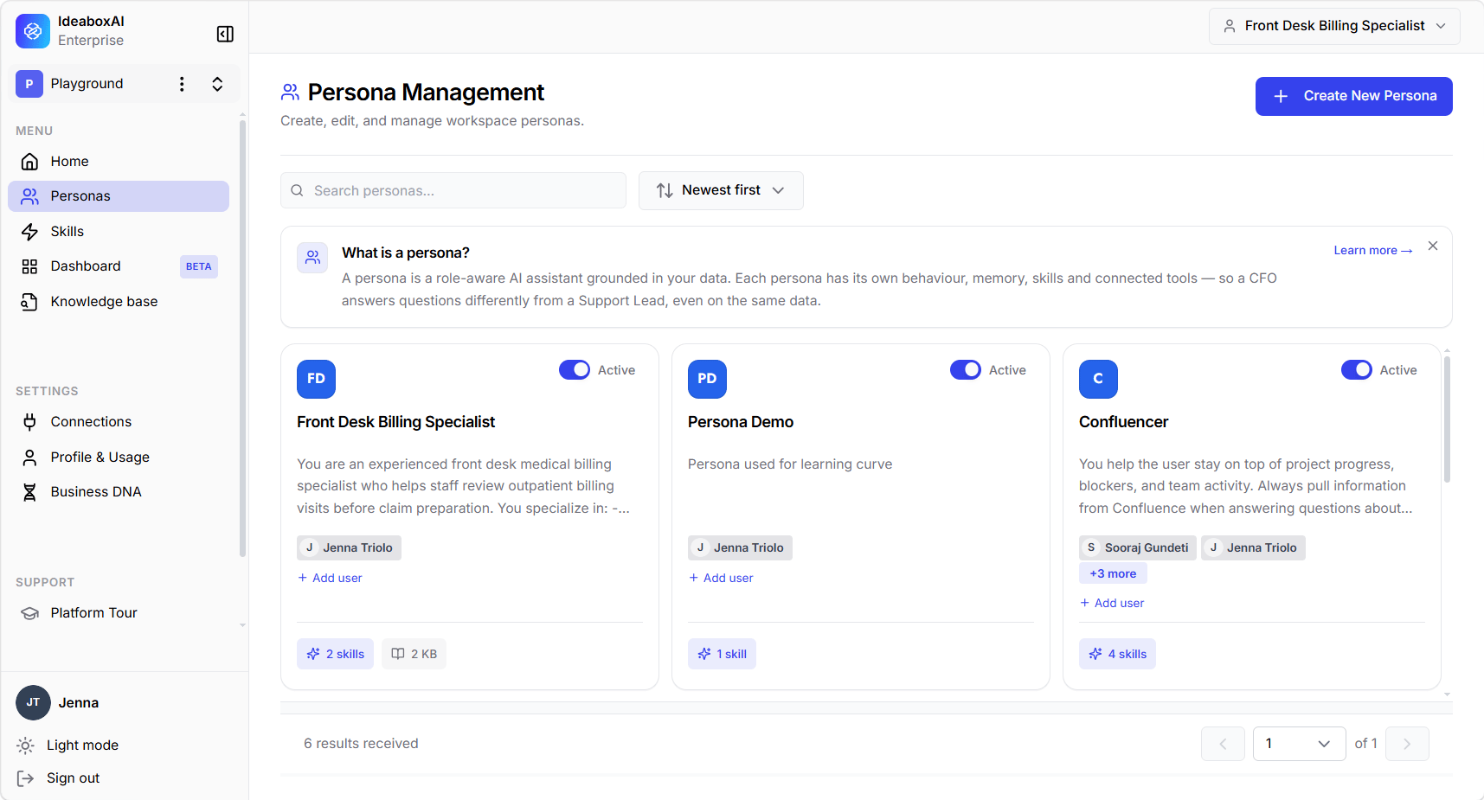This screenshot has height=800, width=1484.
Task: Click persona info banner icon
Action: [x=312, y=258]
